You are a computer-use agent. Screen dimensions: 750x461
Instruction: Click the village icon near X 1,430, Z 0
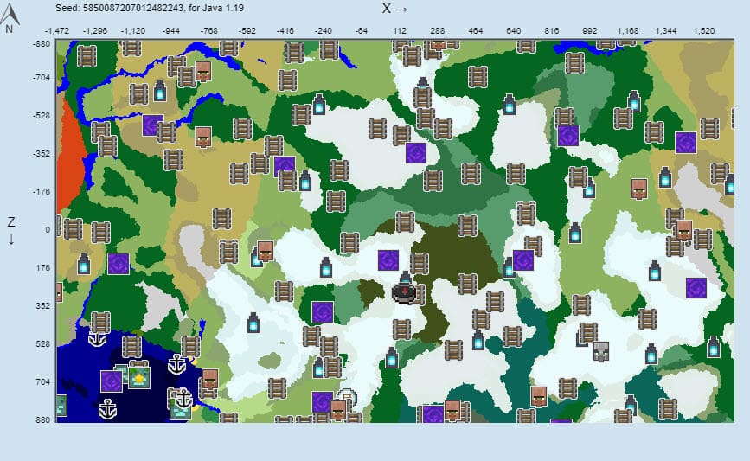tap(684, 230)
